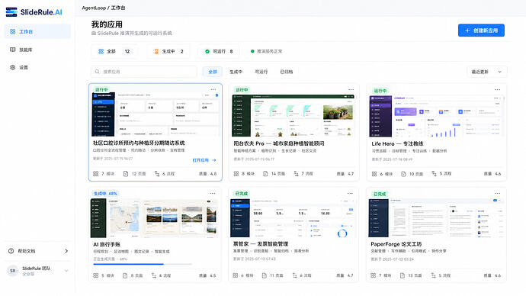Select the 全部 filter tab
The width and height of the screenshot is (526, 296).
(213, 72)
